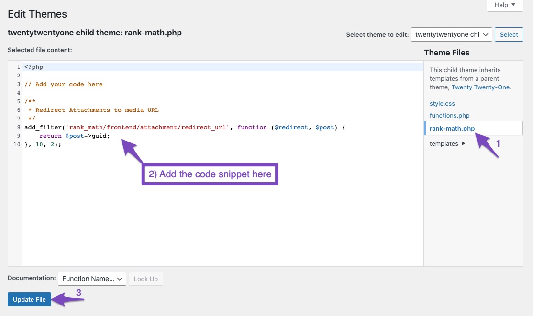Viewport: 533px width, 316px height.
Task: Click the add_filter code line
Action: (185, 128)
